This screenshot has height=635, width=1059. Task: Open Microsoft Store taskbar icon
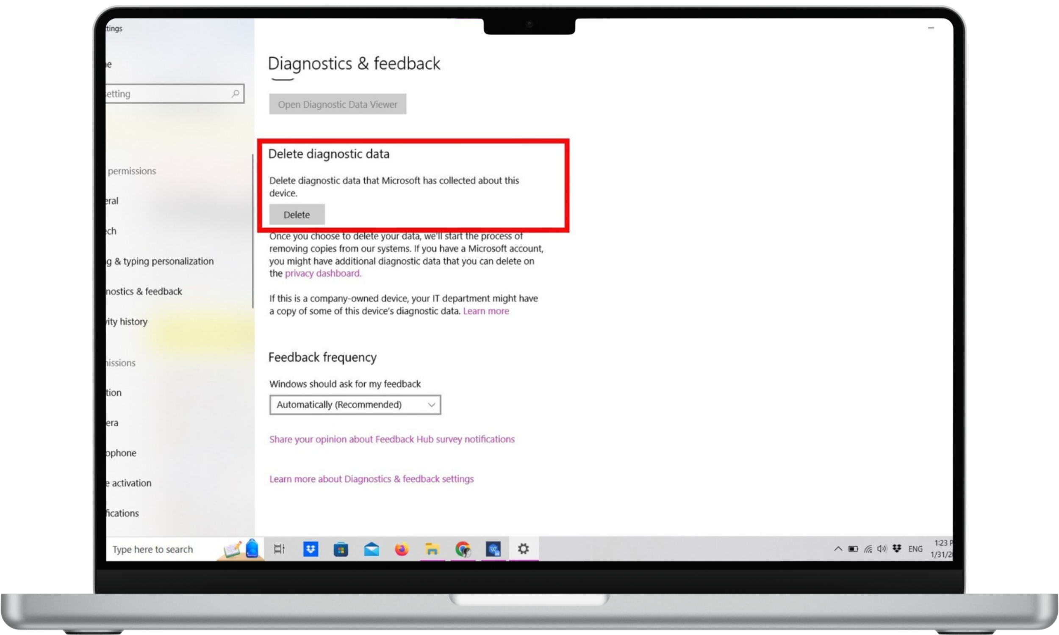click(341, 549)
